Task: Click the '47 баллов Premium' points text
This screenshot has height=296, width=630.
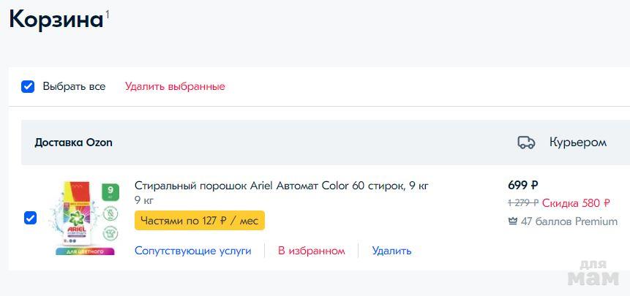Action: 569,221
